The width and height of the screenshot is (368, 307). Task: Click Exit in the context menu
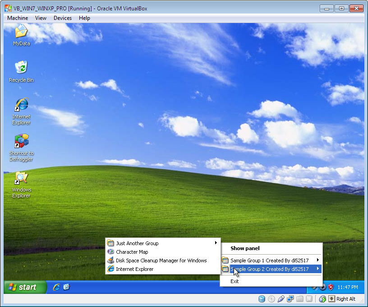pyautogui.click(x=235, y=281)
